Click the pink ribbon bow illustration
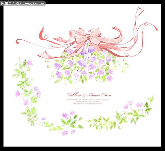This screenshot has width=165, height=151. pyautogui.click(x=87, y=33)
